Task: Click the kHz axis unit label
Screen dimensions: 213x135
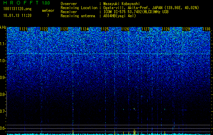Action: coord(3,27)
